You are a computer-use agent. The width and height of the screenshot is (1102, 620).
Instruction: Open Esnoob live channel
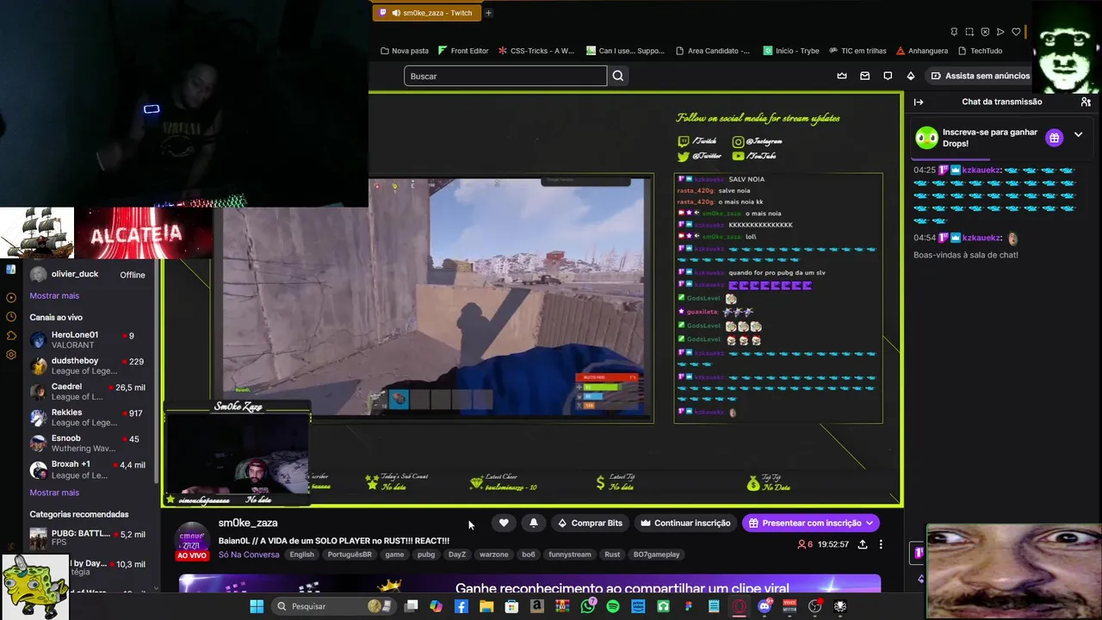coord(89,443)
